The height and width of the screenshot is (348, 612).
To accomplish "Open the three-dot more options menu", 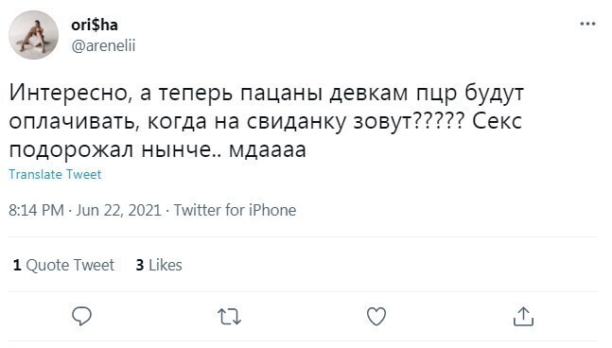I will coord(587,25).
